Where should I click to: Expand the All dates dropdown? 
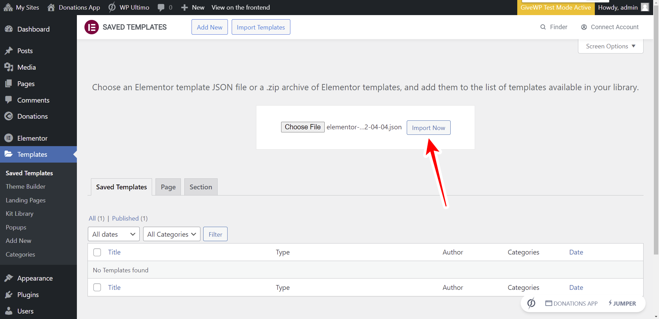114,234
